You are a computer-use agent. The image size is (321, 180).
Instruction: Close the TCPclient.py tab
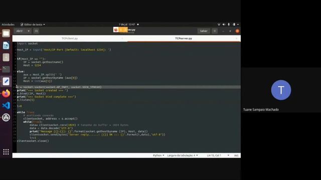pyautogui.click(x=122, y=38)
